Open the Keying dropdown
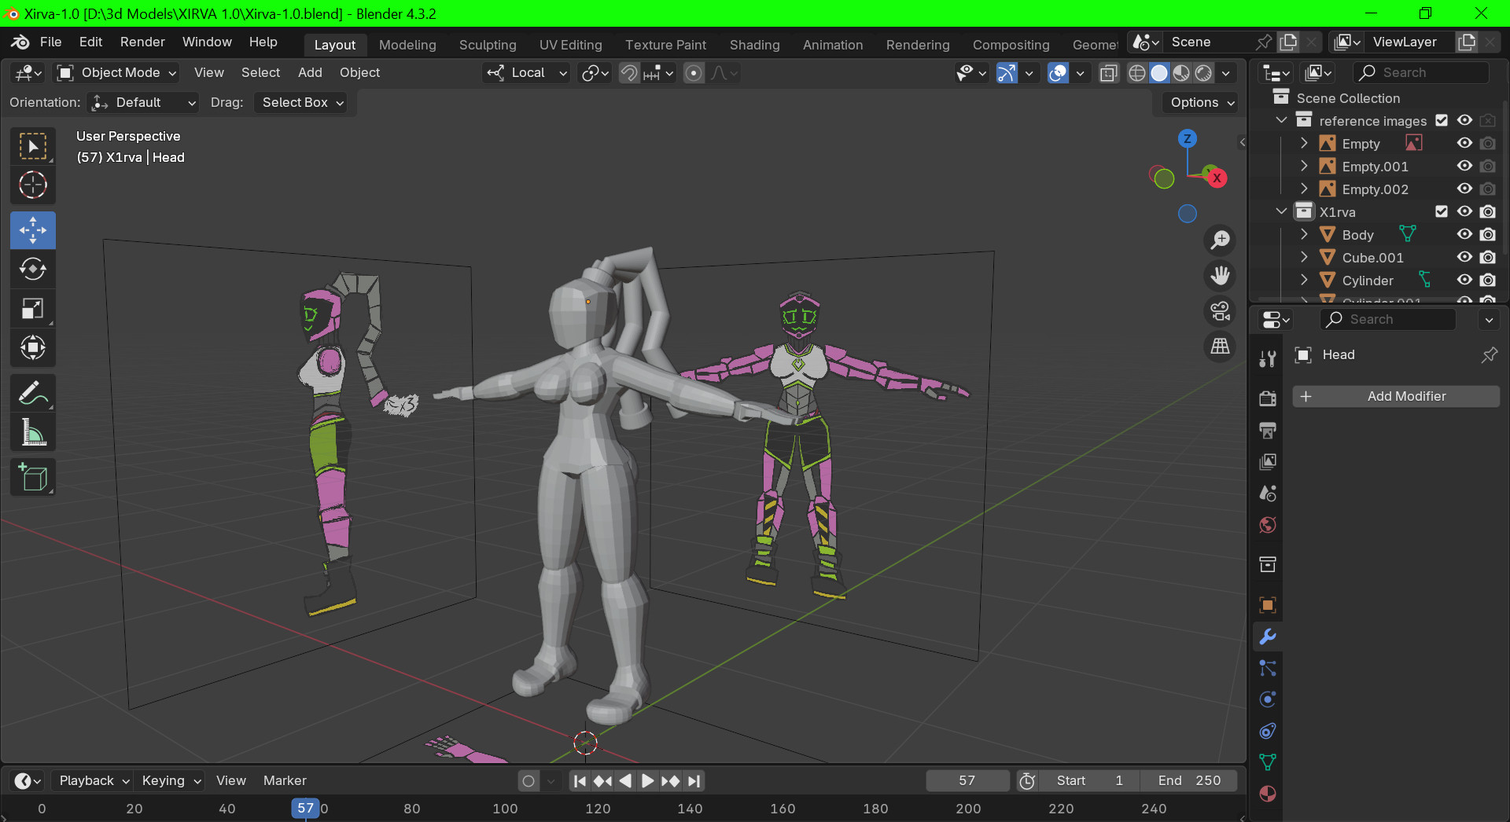Screen dimensions: 1510x822 coord(171,780)
